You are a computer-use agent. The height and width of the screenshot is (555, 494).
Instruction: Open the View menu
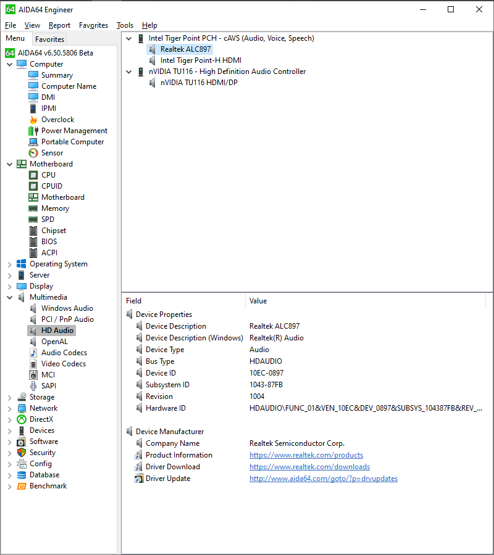click(32, 25)
